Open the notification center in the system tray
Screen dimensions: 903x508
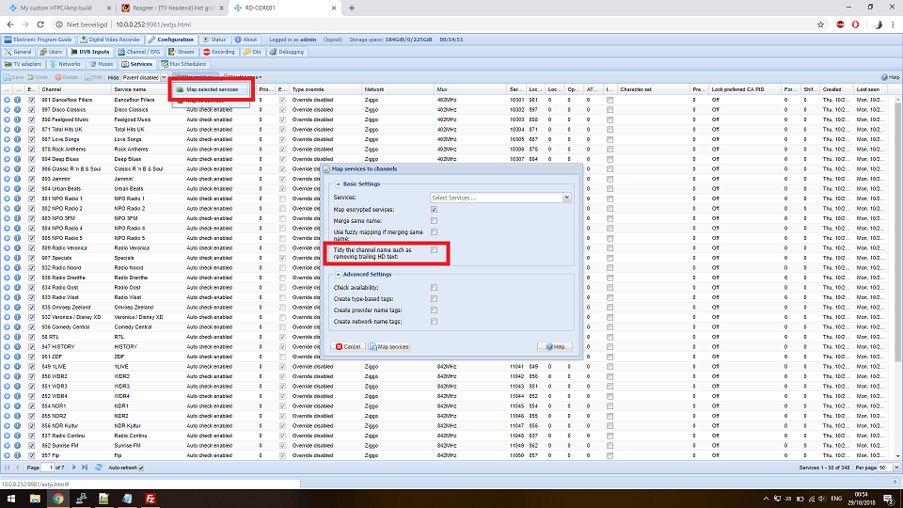[x=889, y=499]
